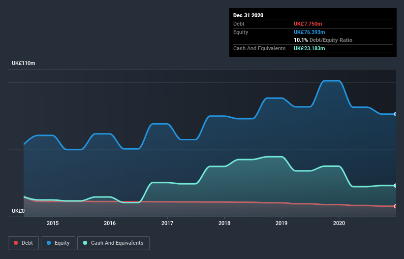
Task: Click the 10.1% Debt/Equity Ratio text
Action: tap(323, 40)
